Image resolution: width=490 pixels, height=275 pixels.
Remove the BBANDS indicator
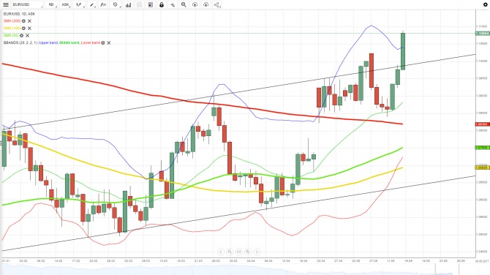tap(109, 43)
